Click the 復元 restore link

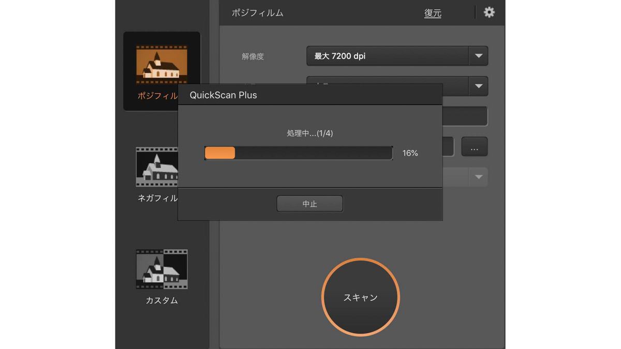432,13
